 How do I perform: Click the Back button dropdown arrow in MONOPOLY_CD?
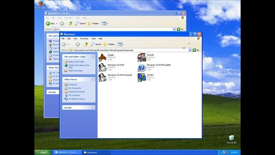point(57,23)
